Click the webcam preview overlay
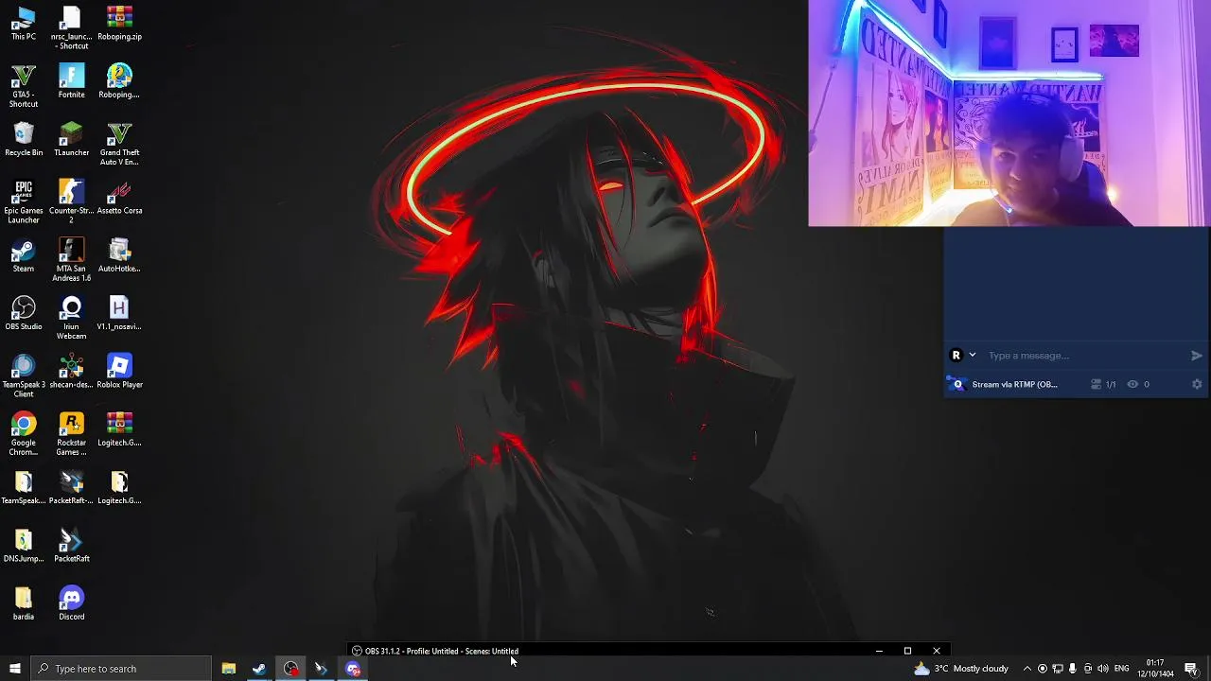Viewport: 1211px width, 681px height. (1009, 113)
